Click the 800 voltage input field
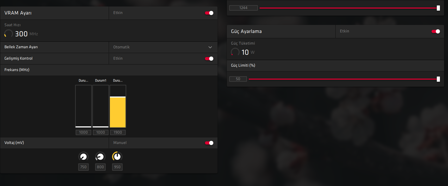This screenshot has width=448, height=186. tap(100, 167)
